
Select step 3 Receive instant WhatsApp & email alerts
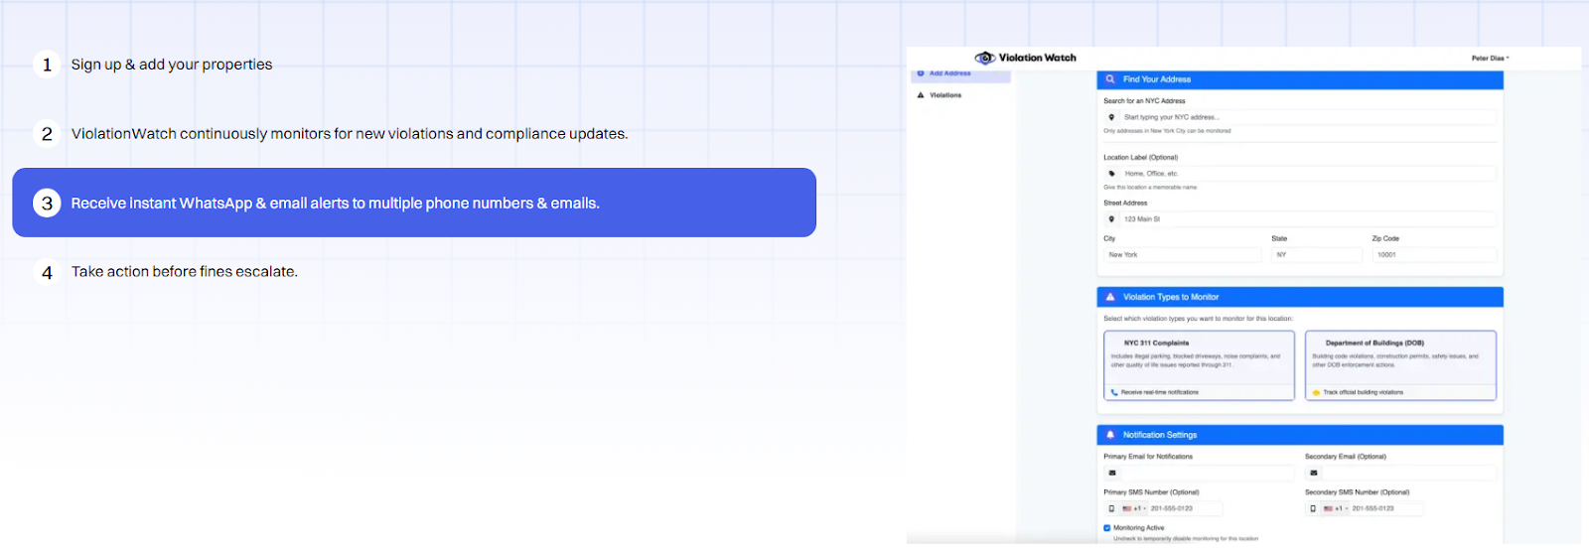click(414, 203)
